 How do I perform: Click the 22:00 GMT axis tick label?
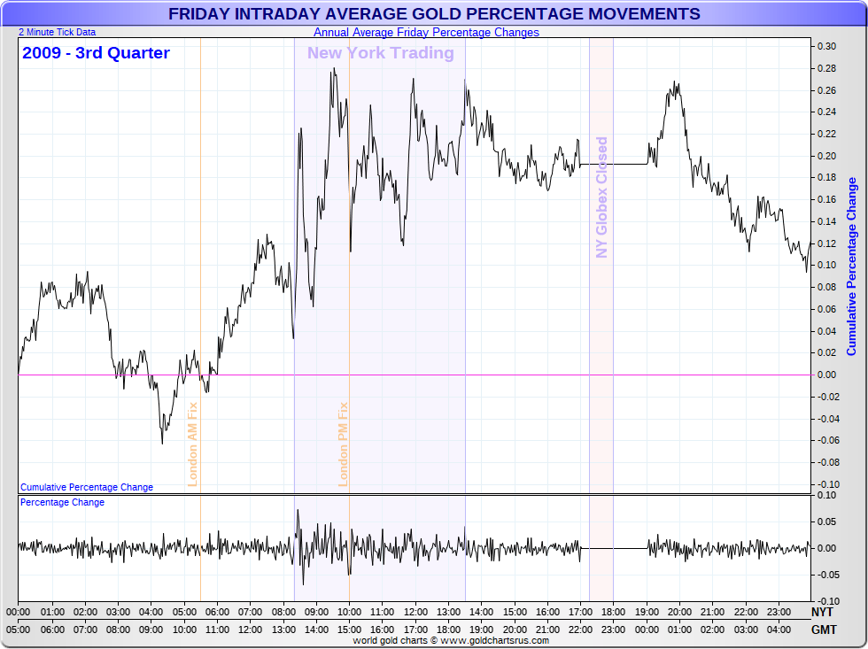point(581,630)
